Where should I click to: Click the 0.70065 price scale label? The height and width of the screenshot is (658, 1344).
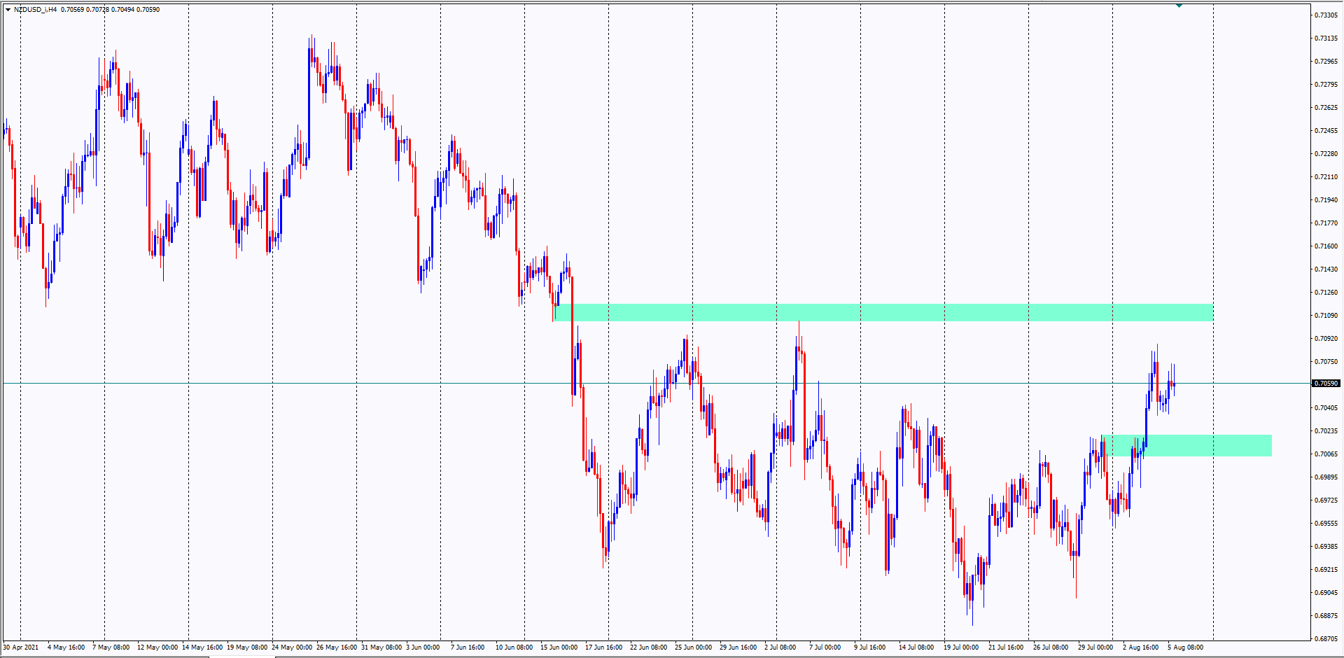(x=1325, y=454)
